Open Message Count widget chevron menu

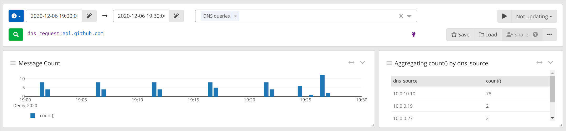coord(362,62)
